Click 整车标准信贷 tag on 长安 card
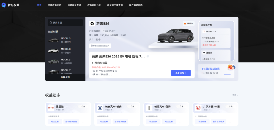The image size is (274, 130). pos(120,122)
